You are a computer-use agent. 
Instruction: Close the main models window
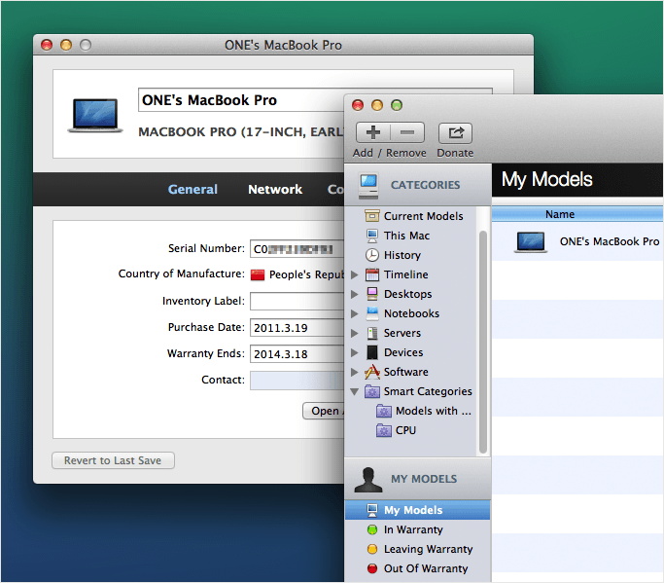point(358,105)
